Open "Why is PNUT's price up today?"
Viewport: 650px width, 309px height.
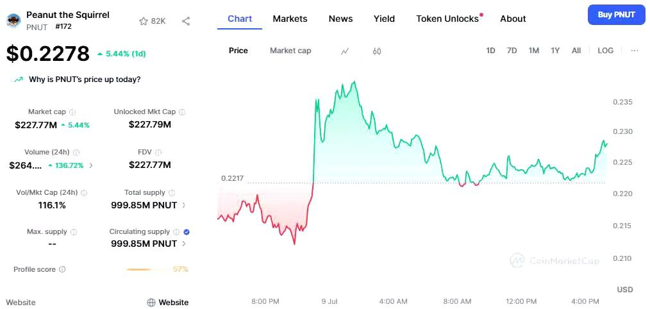pos(85,79)
